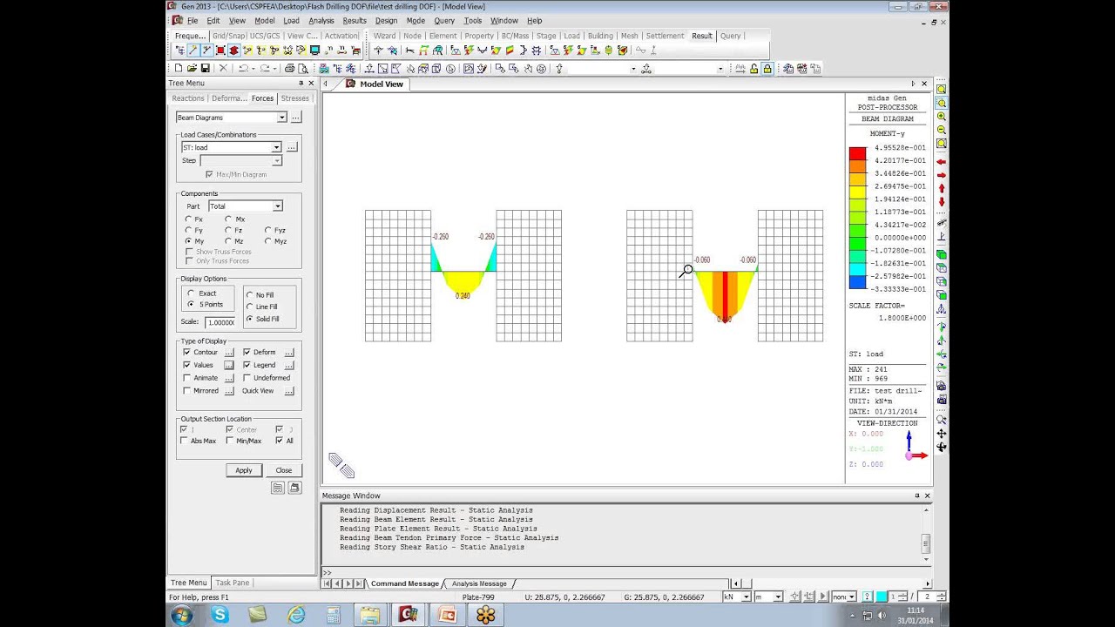Click into the Scale input field

pos(220,322)
